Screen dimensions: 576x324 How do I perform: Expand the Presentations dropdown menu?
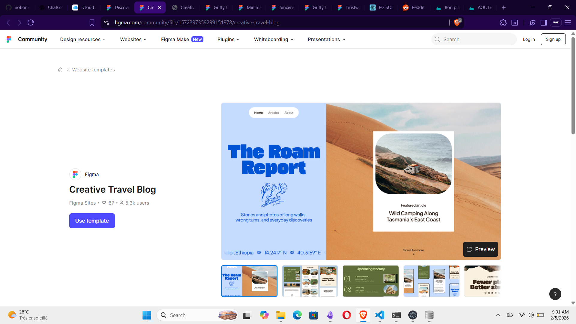327,39
